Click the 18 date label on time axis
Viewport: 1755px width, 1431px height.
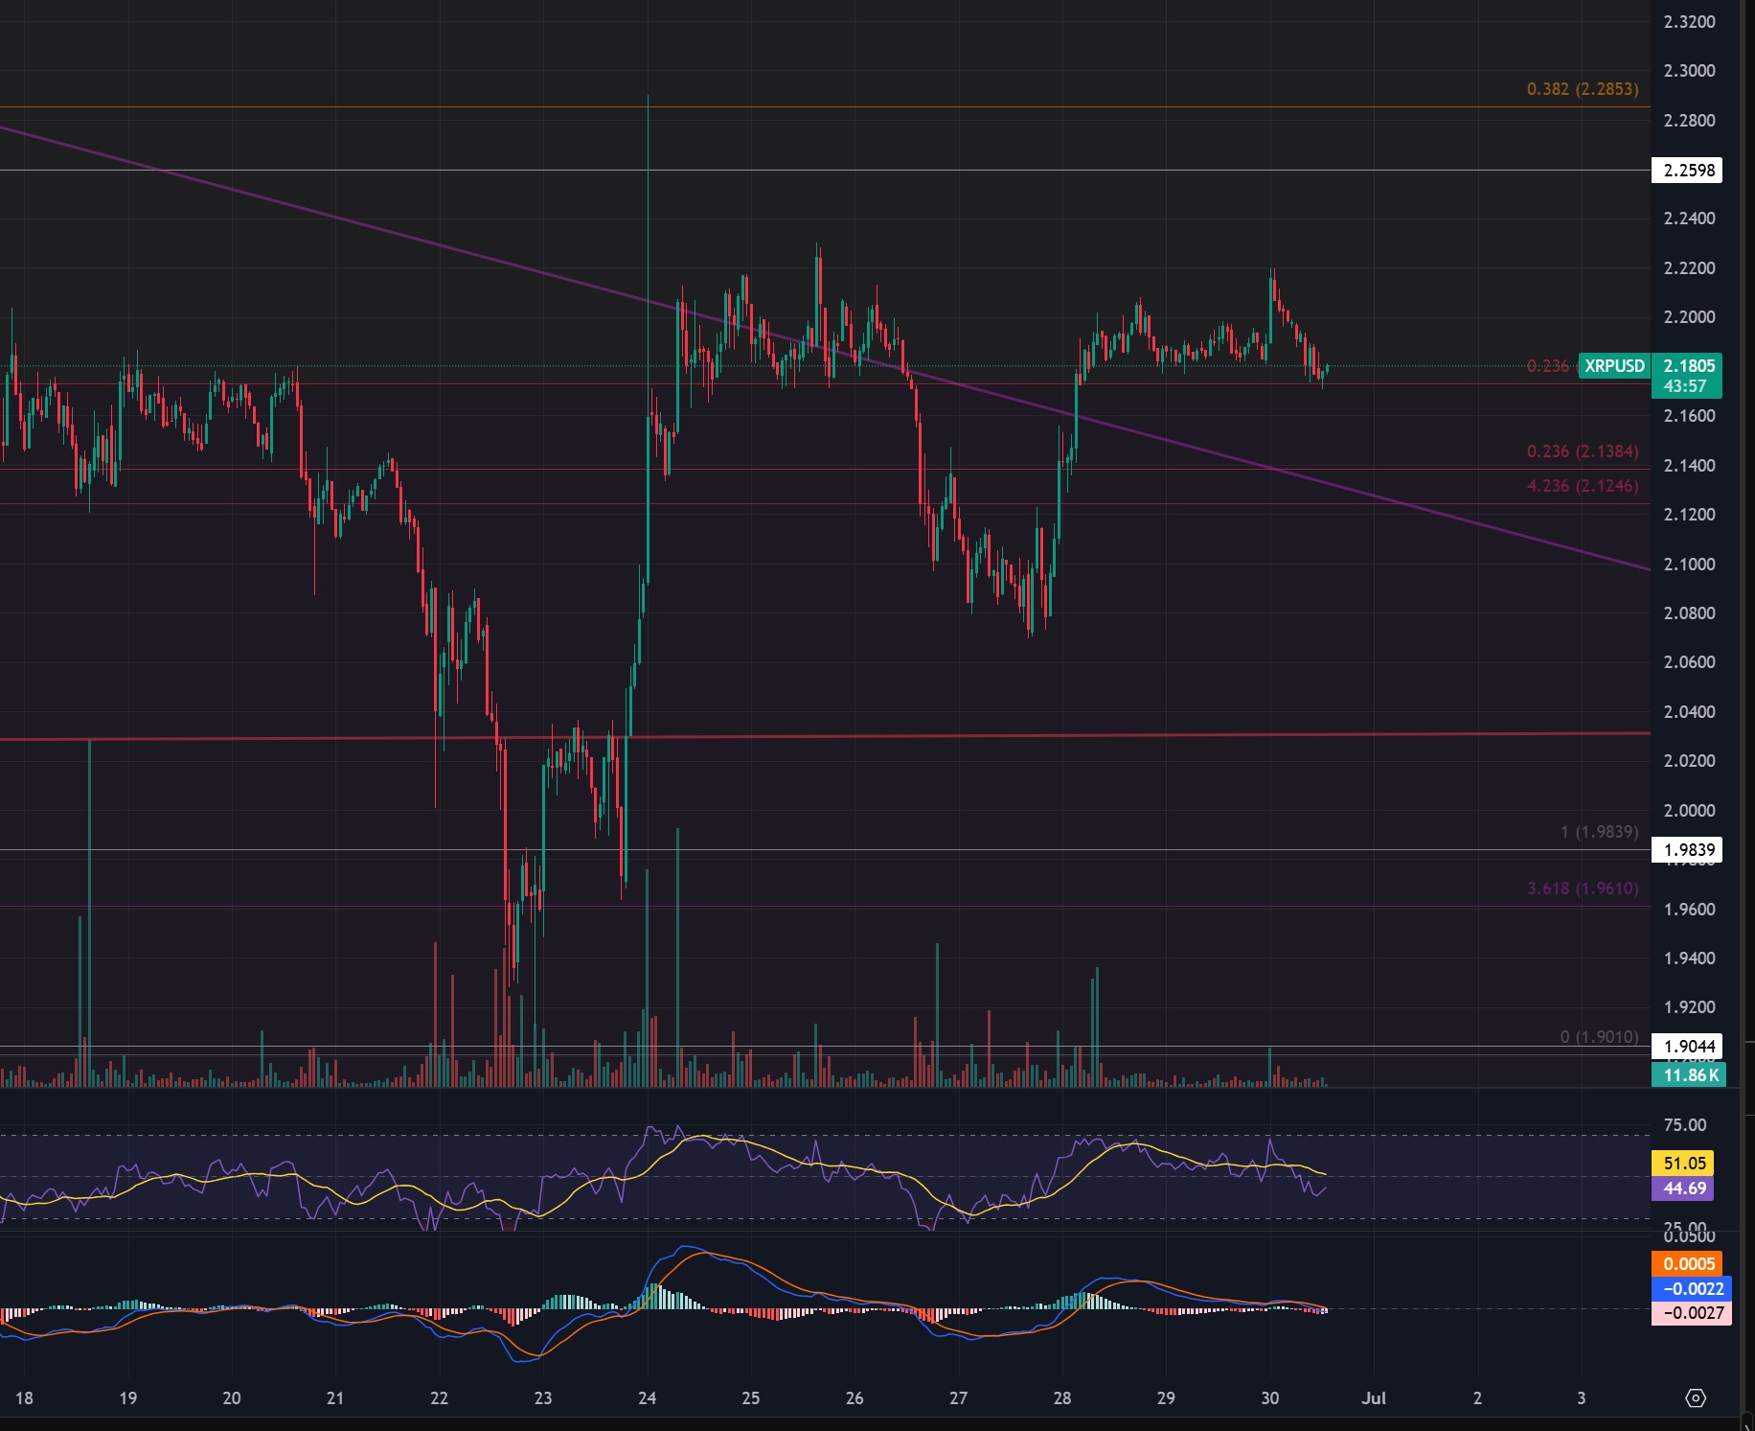pos(24,1398)
